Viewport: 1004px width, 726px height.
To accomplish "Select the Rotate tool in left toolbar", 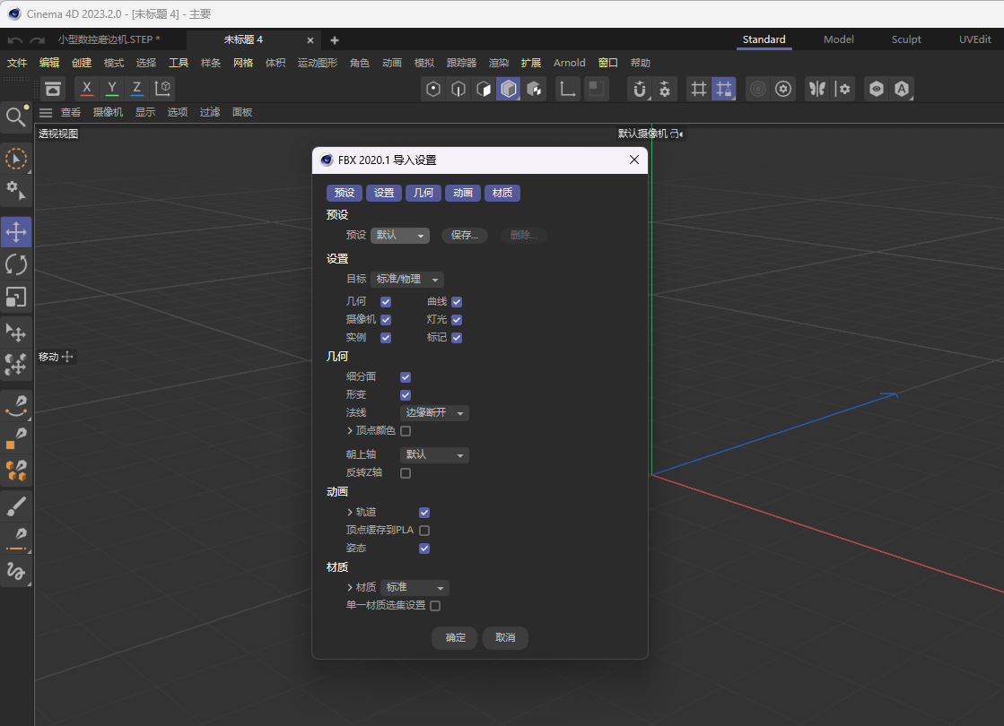I will [16, 264].
